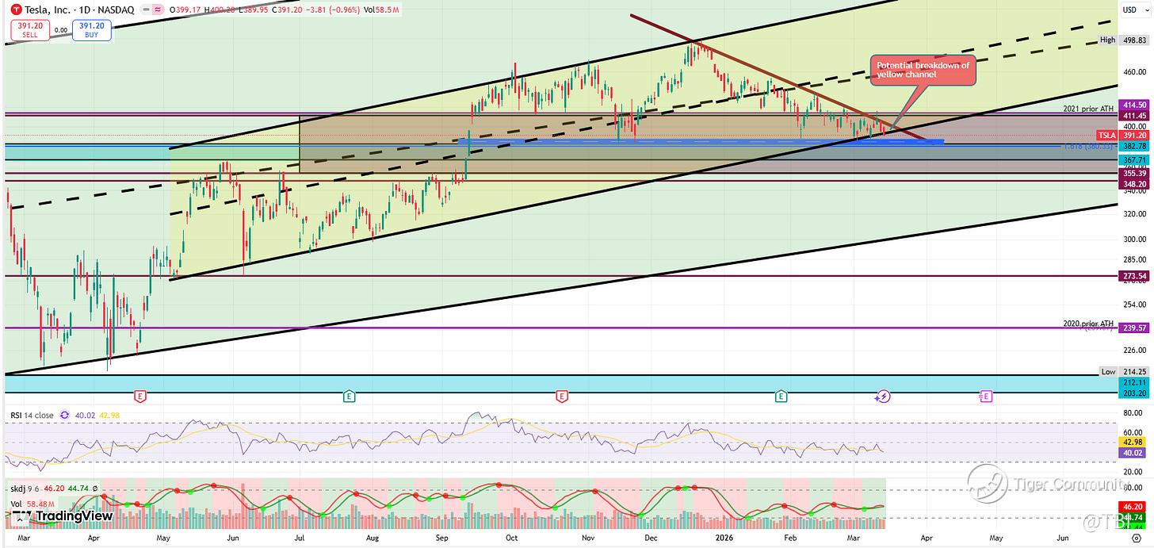Click the RSI 14 close indicator label
This screenshot has width=1154, height=548.
pos(31,414)
